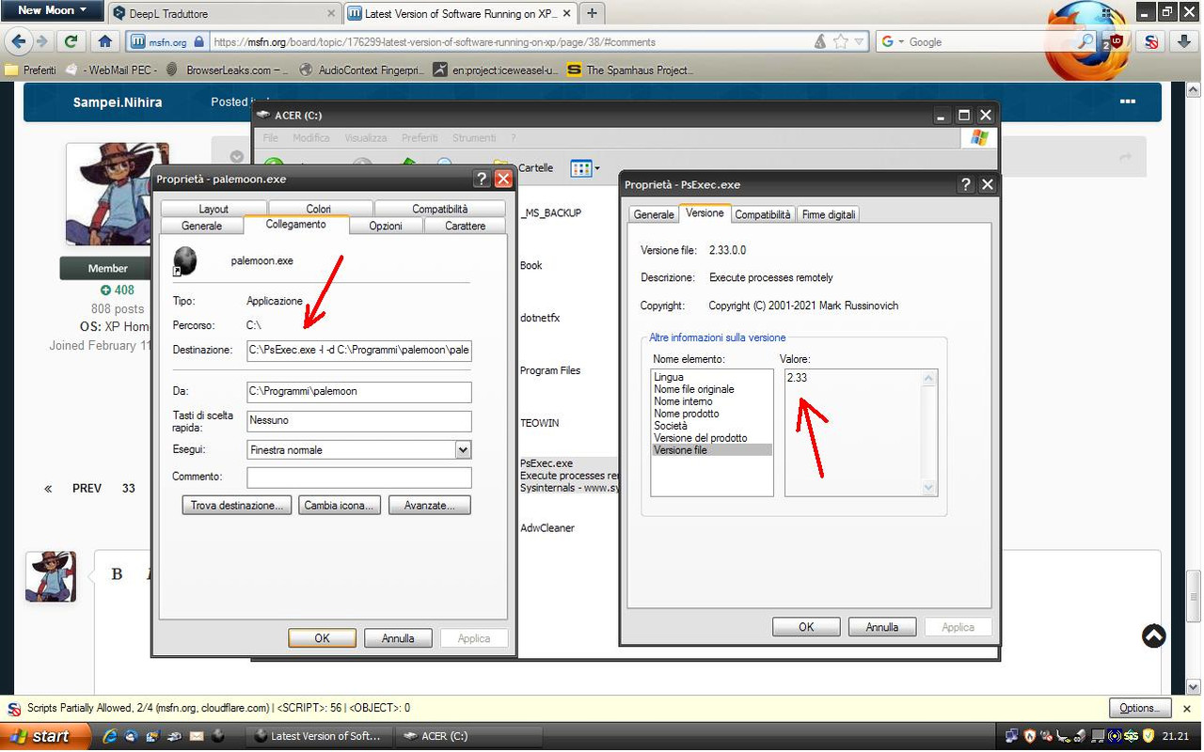Select the Colori tab
1204x752 pixels.
(319, 209)
